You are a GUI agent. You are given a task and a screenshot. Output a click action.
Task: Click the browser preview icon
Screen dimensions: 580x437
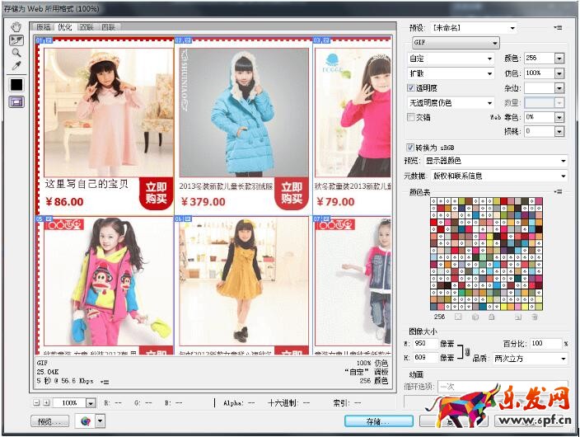(84, 421)
